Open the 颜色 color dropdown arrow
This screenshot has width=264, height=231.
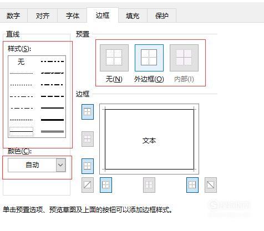(x=60, y=165)
